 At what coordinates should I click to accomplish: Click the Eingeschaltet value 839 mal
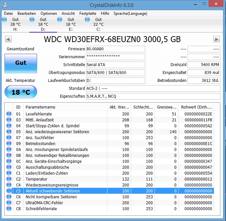point(204,72)
